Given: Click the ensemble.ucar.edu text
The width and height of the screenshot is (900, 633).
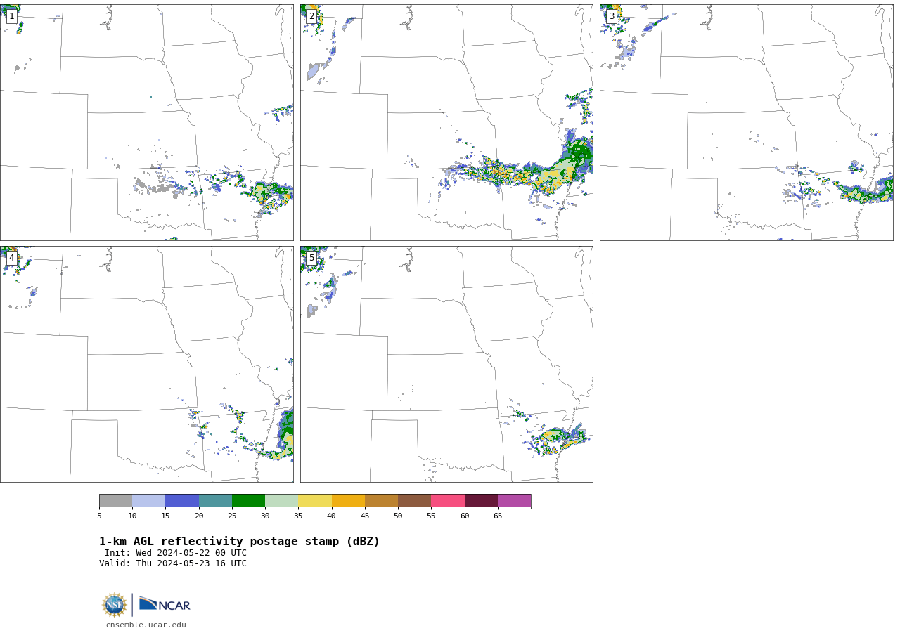Looking at the screenshot, I should 146,625.
